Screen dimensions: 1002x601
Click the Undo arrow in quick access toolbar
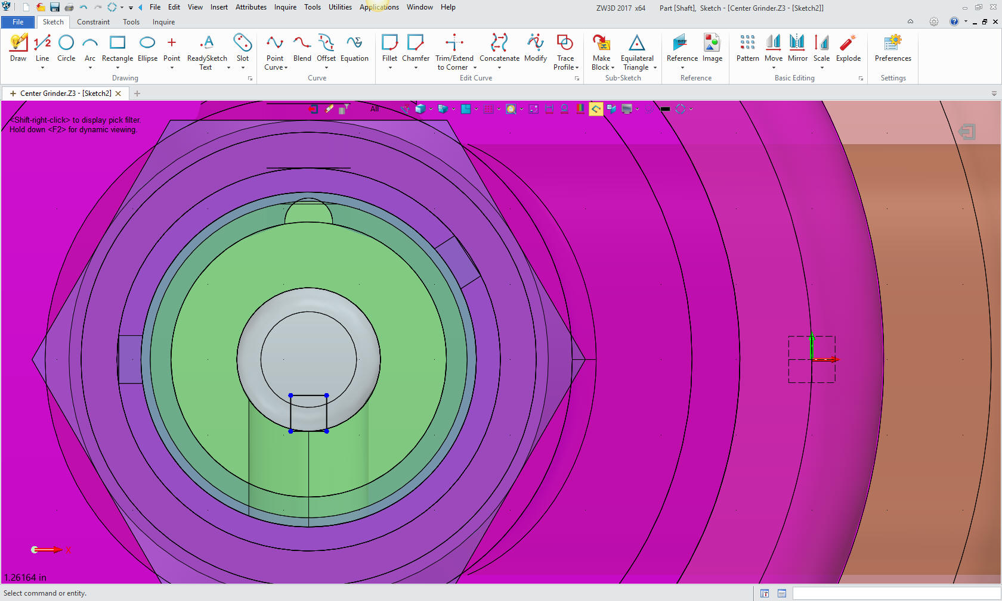coord(83,7)
